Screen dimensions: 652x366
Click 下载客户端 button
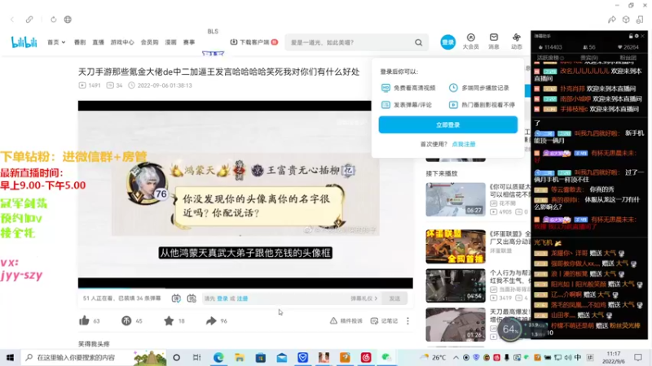click(253, 42)
